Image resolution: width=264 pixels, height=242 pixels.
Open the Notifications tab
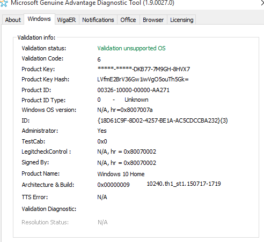pyautogui.click(x=98, y=20)
